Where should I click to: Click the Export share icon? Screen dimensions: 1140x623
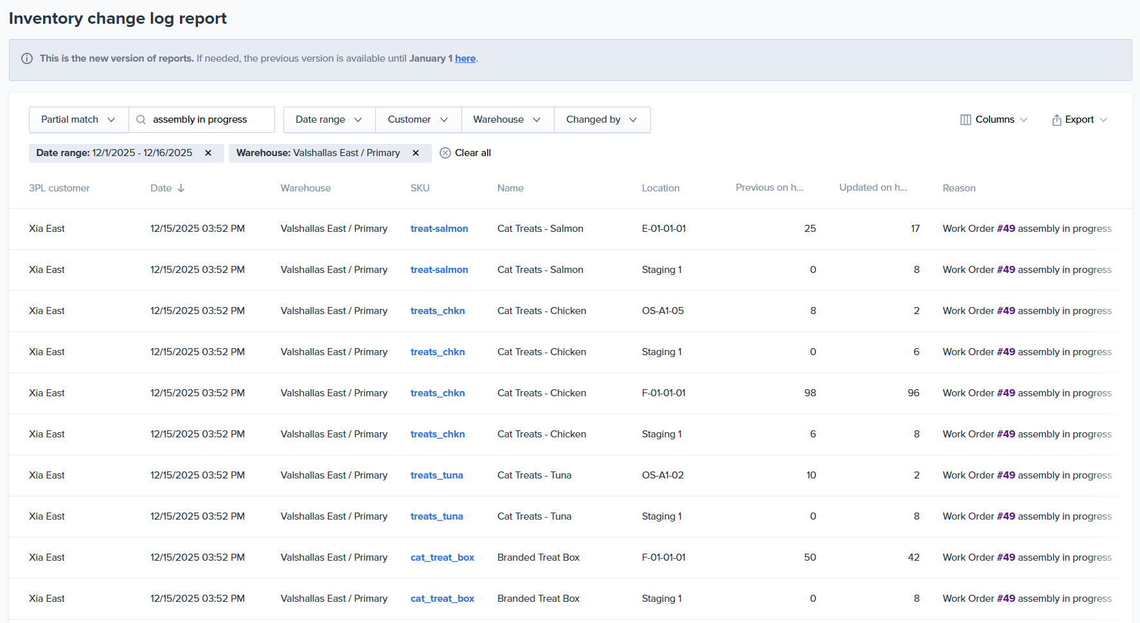point(1056,119)
